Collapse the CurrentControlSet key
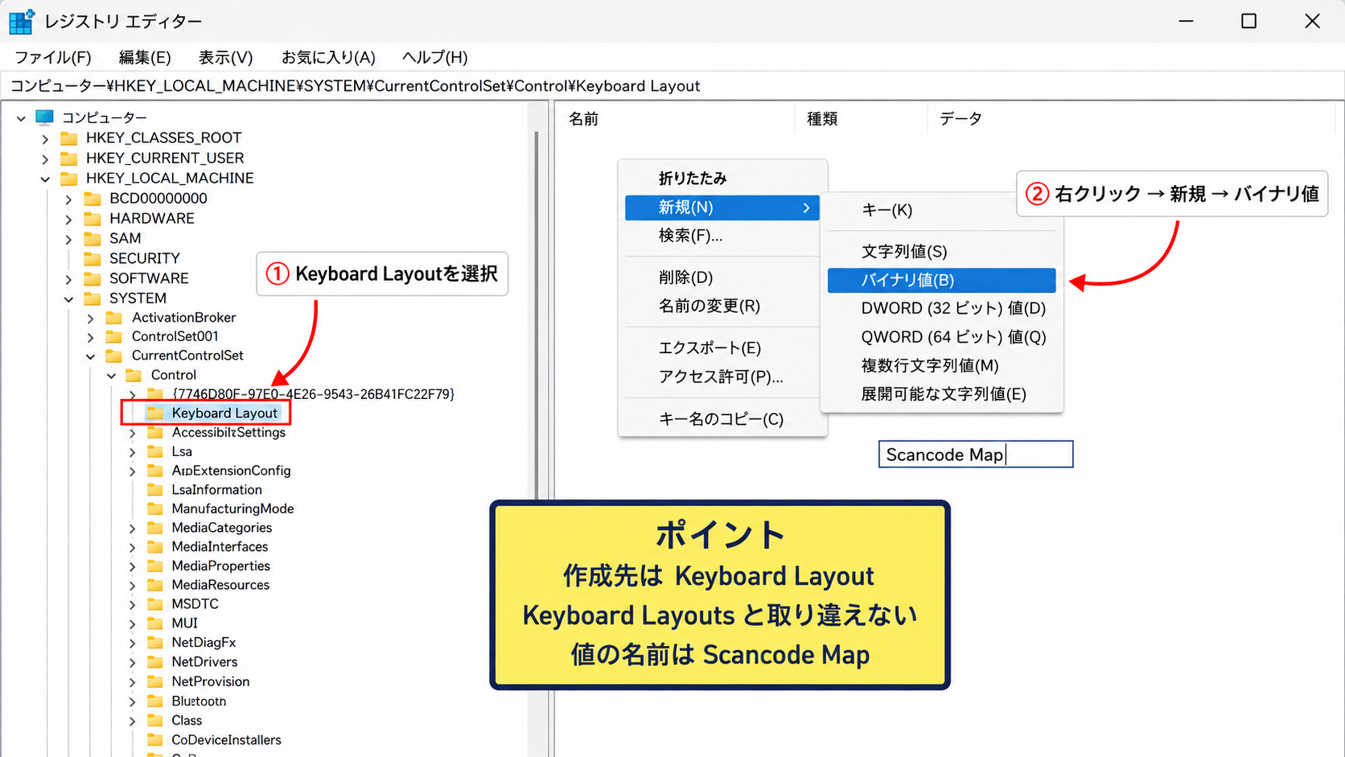This screenshot has width=1345, height=757. click(91, 356)
